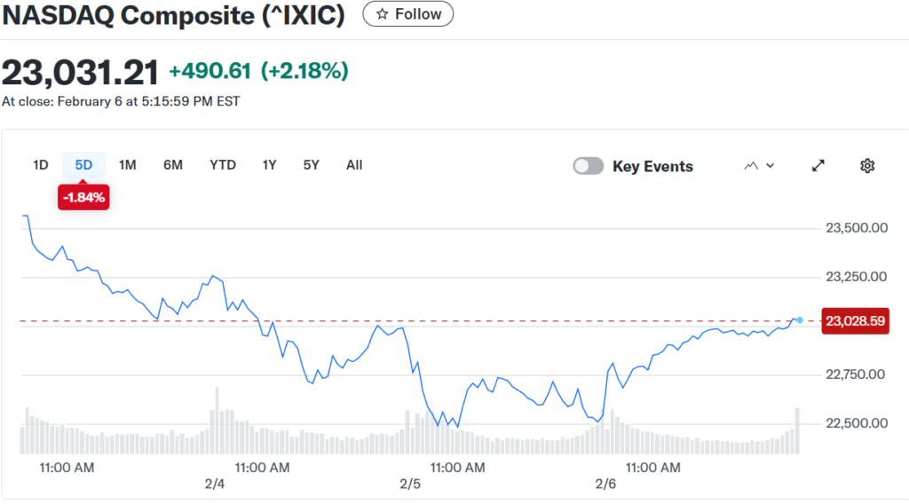Click the star icon in Follow
The width and height of the screenshot is (909, 504).
pos(382,14)
